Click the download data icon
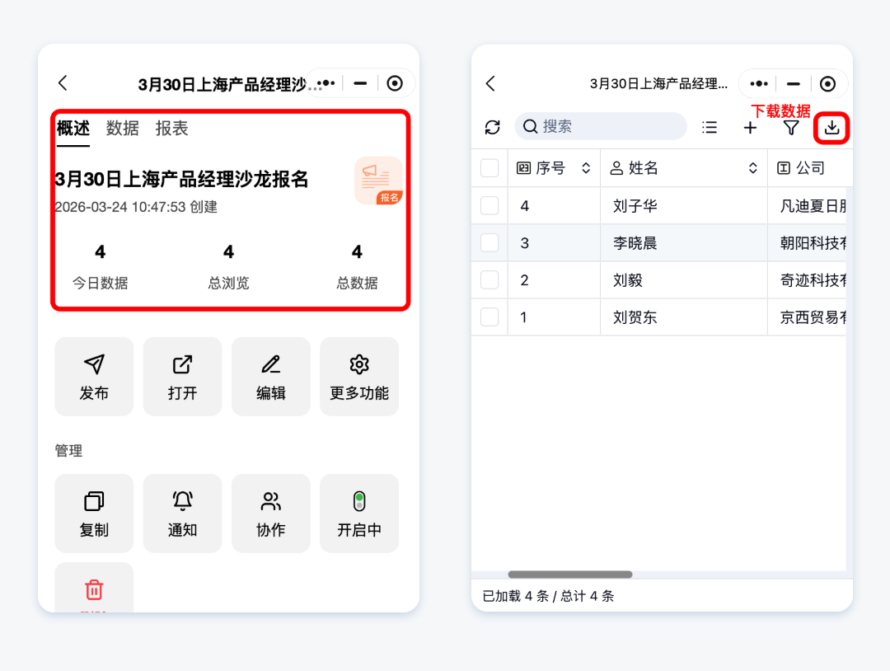Screen dimensions: 890x671 pos(831,128)
